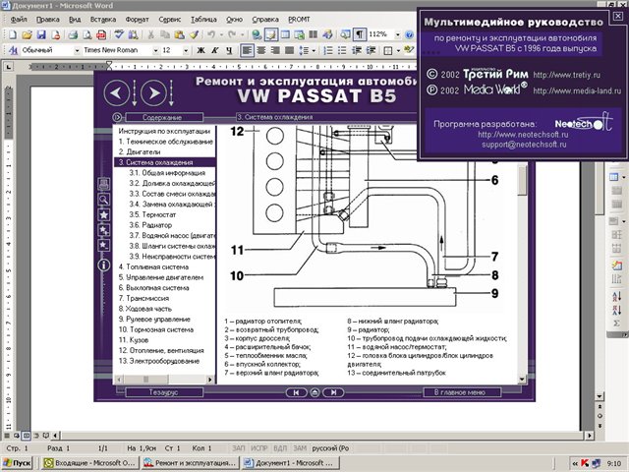
Task: Open the columns layout button
Action: (313, 35)
